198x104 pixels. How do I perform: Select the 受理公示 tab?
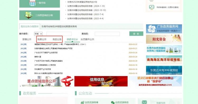click(x=27, y=39)
